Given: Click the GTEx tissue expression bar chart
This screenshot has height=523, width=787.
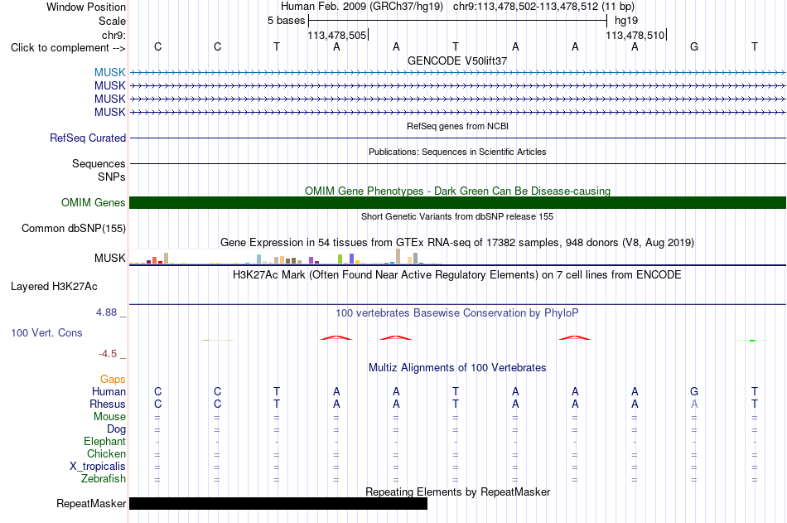Looking at the screenshot, I should point(285,257).
